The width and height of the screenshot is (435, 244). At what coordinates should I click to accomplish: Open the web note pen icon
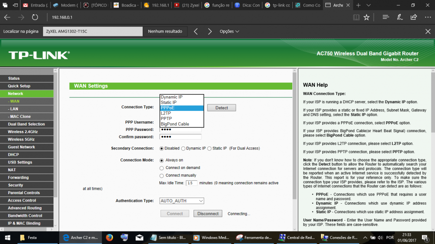(400, 17)
